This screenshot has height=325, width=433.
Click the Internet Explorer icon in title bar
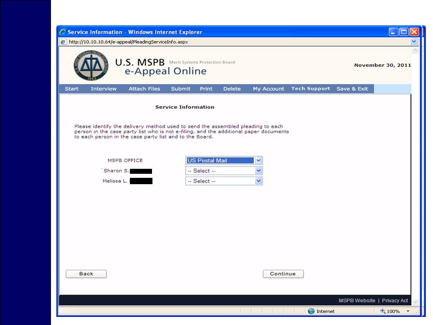pyautogui.click(x=63, y=32)
